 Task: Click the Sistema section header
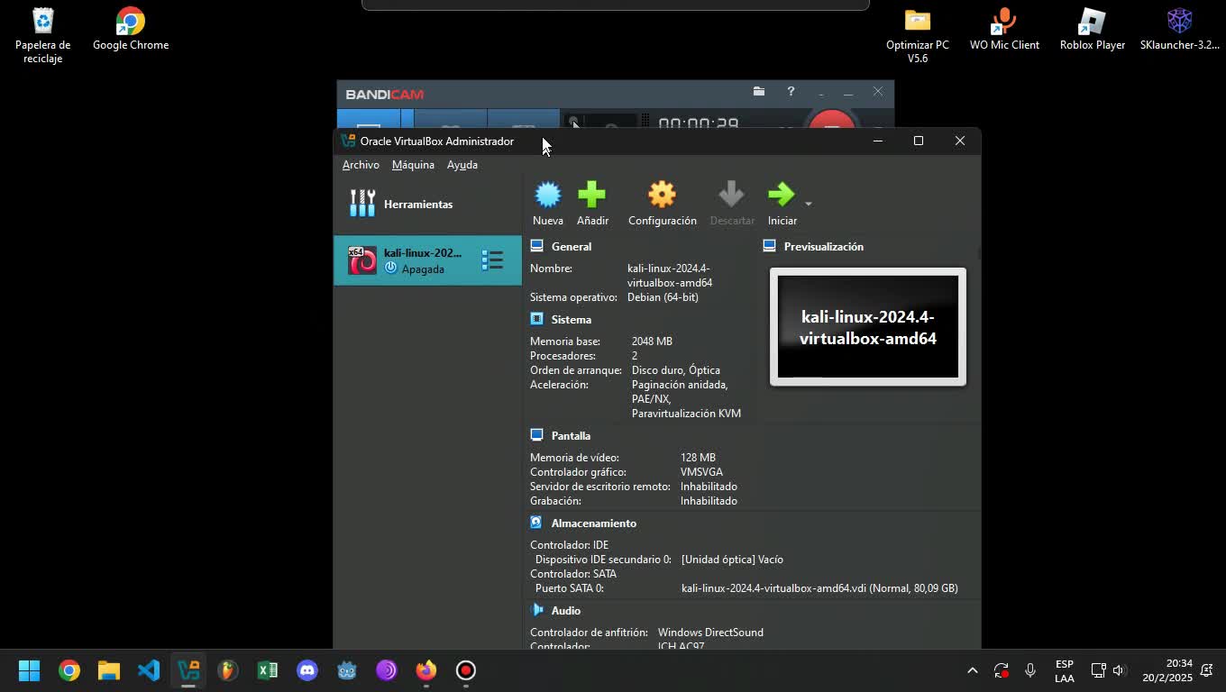tap(572, 319)
